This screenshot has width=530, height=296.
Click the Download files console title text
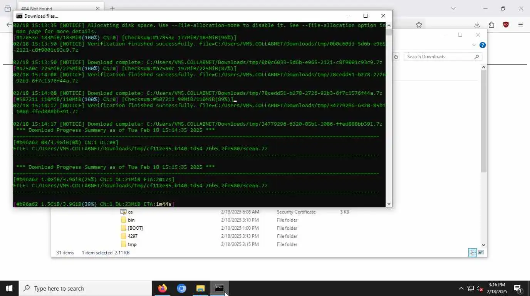click(41, 16)
